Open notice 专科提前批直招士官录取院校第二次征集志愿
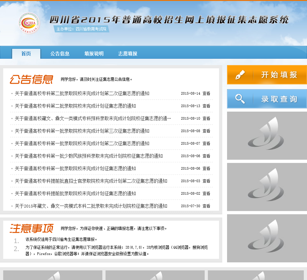Viewport: 307px width, 280px height. [x=91, y=181]
